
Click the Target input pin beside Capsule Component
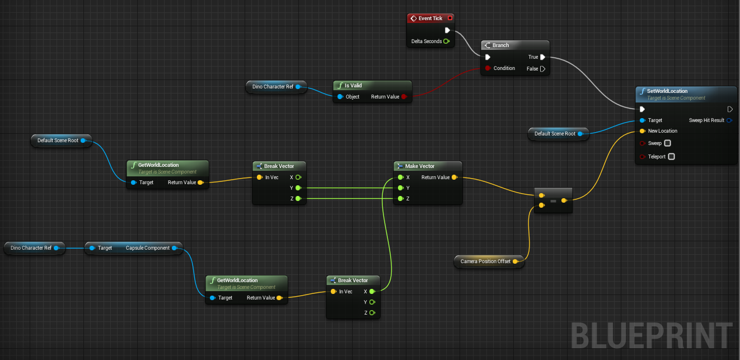click(x=91, y=248)
